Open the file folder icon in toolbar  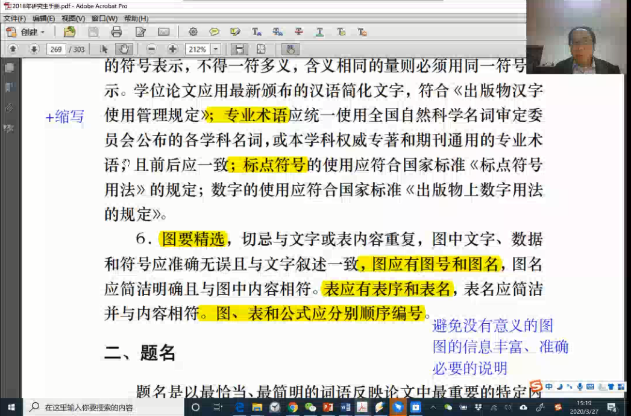click(x=69, y=32)
